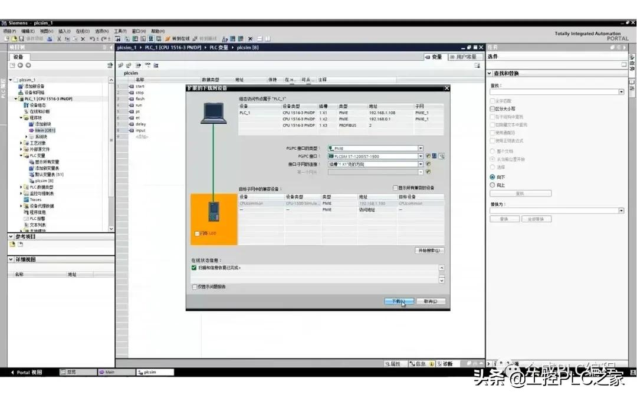Switch to the 变量 tab

[434, 57]
